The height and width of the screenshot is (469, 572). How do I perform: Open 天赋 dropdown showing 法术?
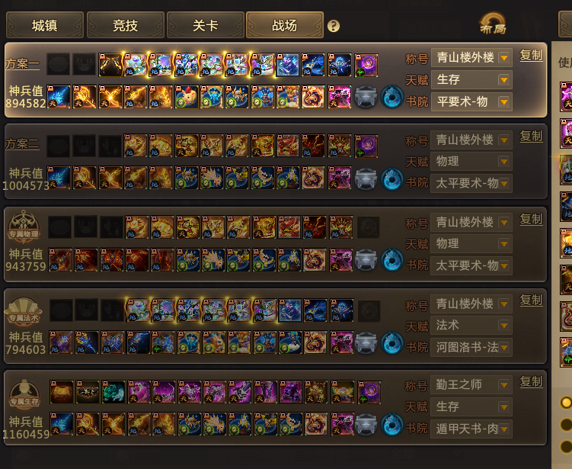pos(471,325)
